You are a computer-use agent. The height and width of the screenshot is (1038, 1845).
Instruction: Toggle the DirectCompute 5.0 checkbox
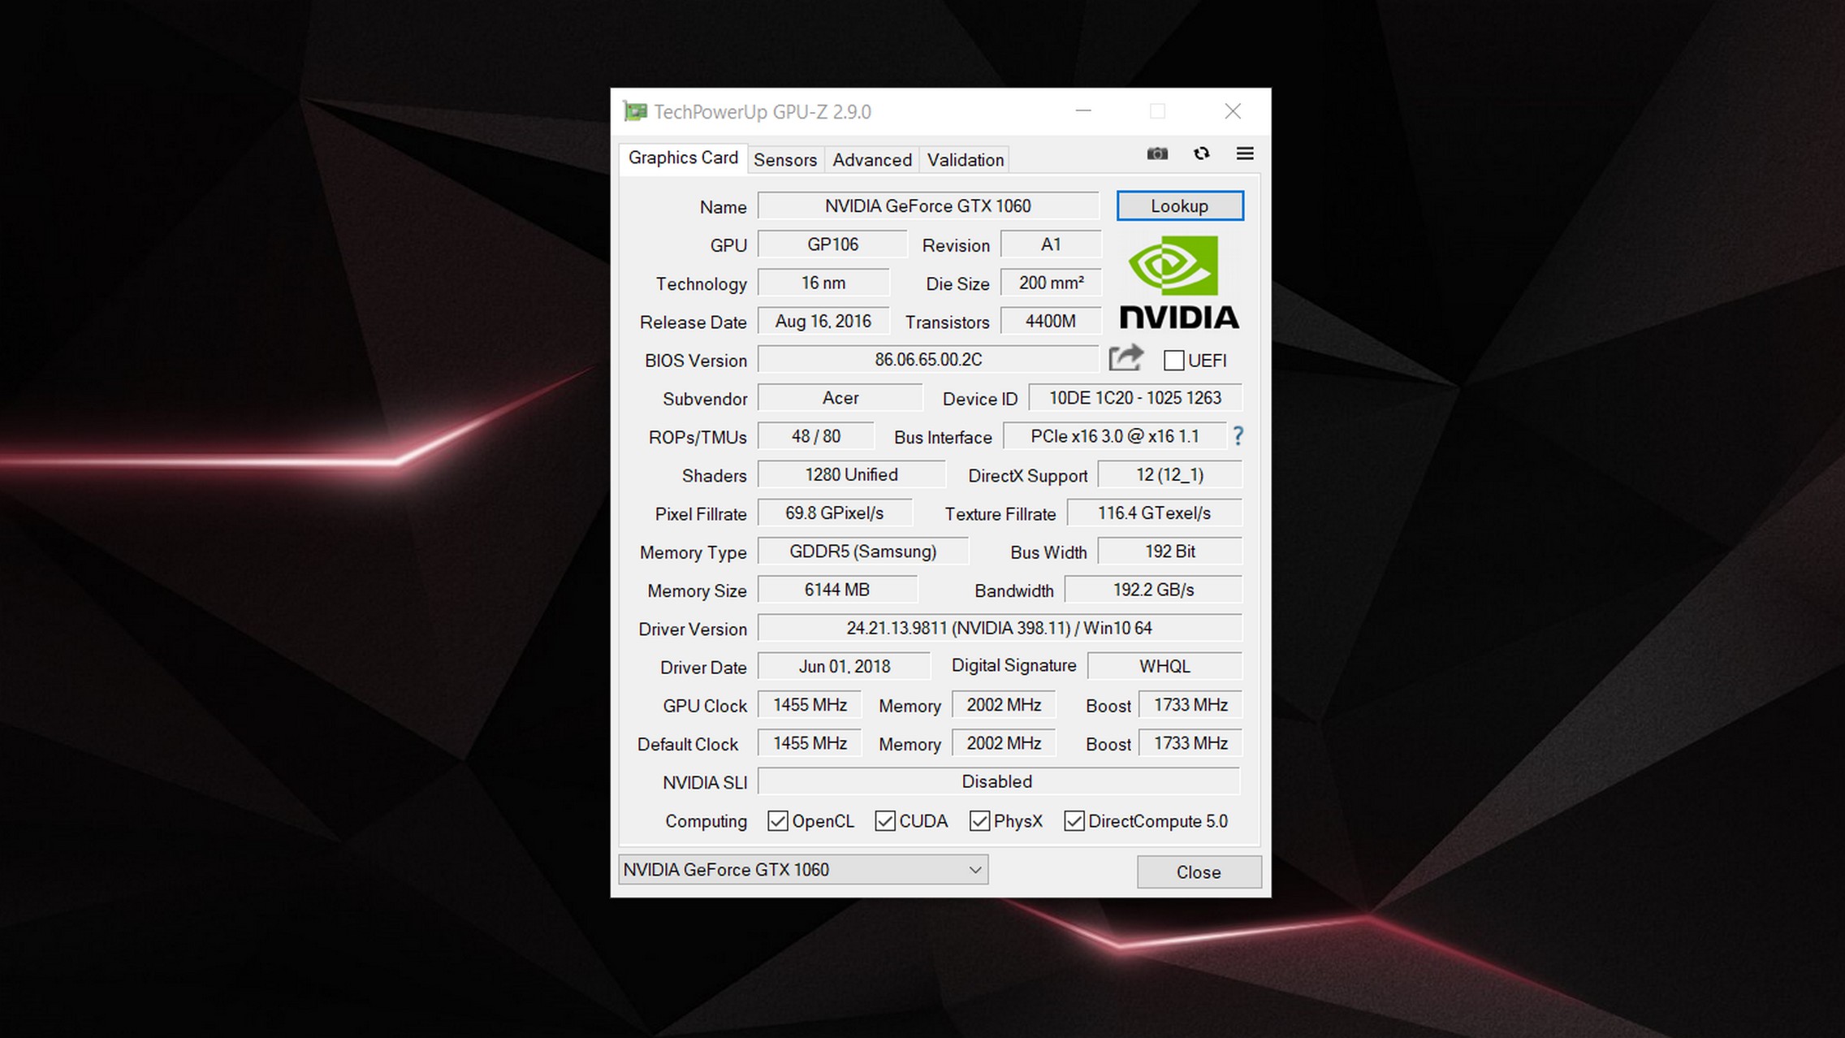point(1074,821)
